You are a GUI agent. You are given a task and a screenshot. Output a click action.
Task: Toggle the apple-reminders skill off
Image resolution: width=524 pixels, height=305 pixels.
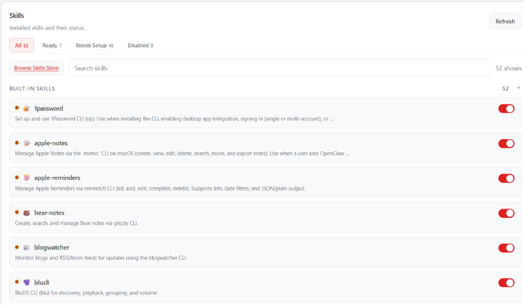click(506, 178)
